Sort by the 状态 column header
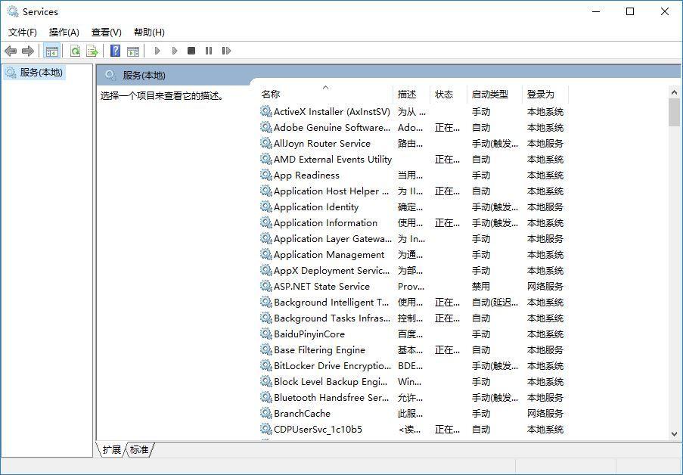Screen dimensions: 683x475 (448, 94)
